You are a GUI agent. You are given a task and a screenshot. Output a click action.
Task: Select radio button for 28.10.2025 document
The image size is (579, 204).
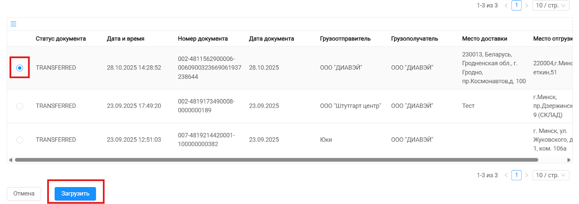[20, 68]
